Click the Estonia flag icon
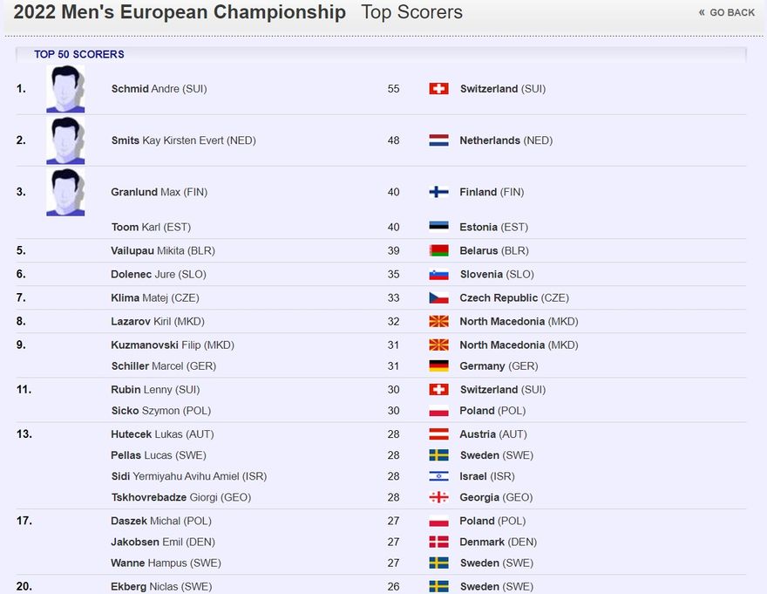This screenshot has height=594, width=767. coord(438,227)
